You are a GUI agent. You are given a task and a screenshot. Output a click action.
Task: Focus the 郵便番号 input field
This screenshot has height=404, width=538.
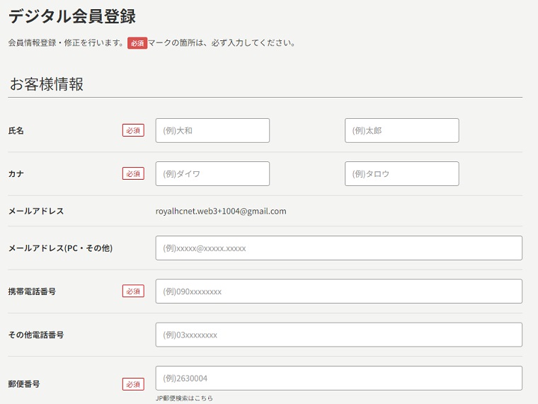(x=338, y=378)
